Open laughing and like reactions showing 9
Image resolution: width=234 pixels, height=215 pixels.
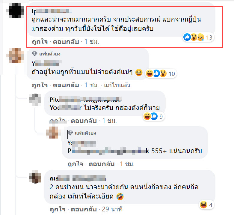click(154, 116)
